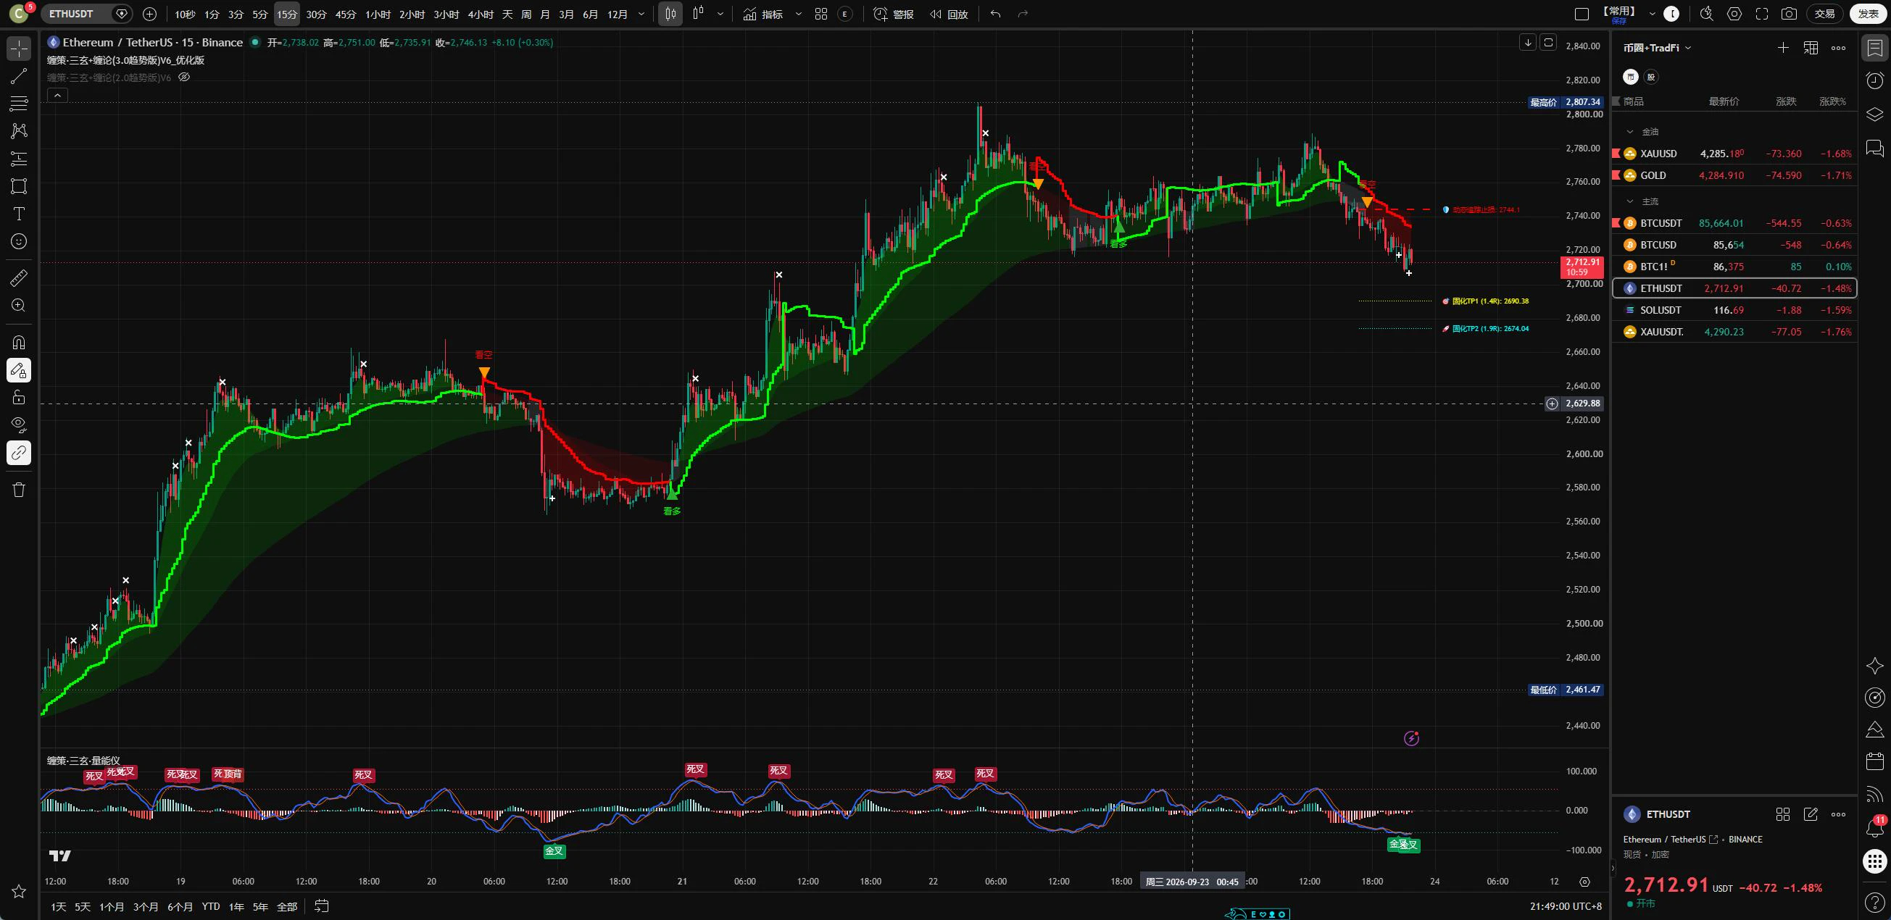Undo the last chart action
The image size is (1891, 920).
coord(995,14)
